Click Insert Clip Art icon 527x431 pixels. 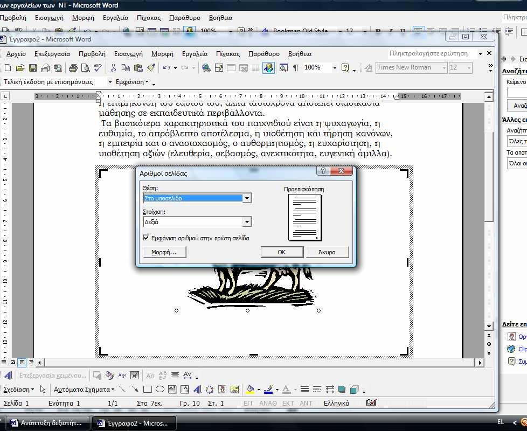(222, 390)
